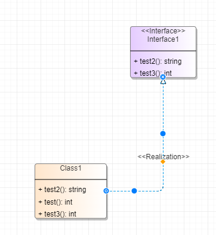Click the connector end handle at Interface1
The width and height of the screenshot is (216, 235).
(x=163, y=77)
